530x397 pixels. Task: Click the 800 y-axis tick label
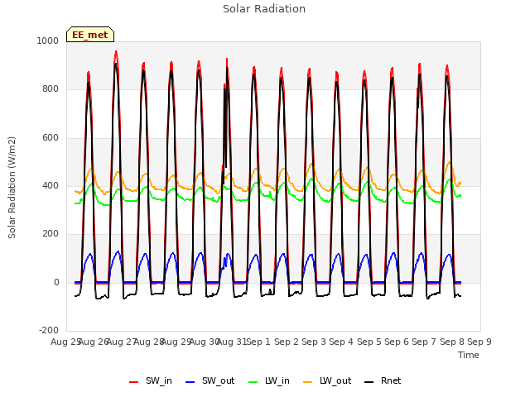click(51, 89)
